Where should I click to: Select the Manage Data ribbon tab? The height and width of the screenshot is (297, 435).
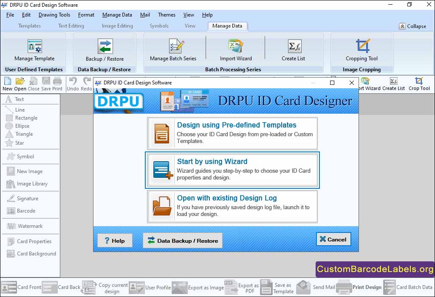(x=227, y=26)
